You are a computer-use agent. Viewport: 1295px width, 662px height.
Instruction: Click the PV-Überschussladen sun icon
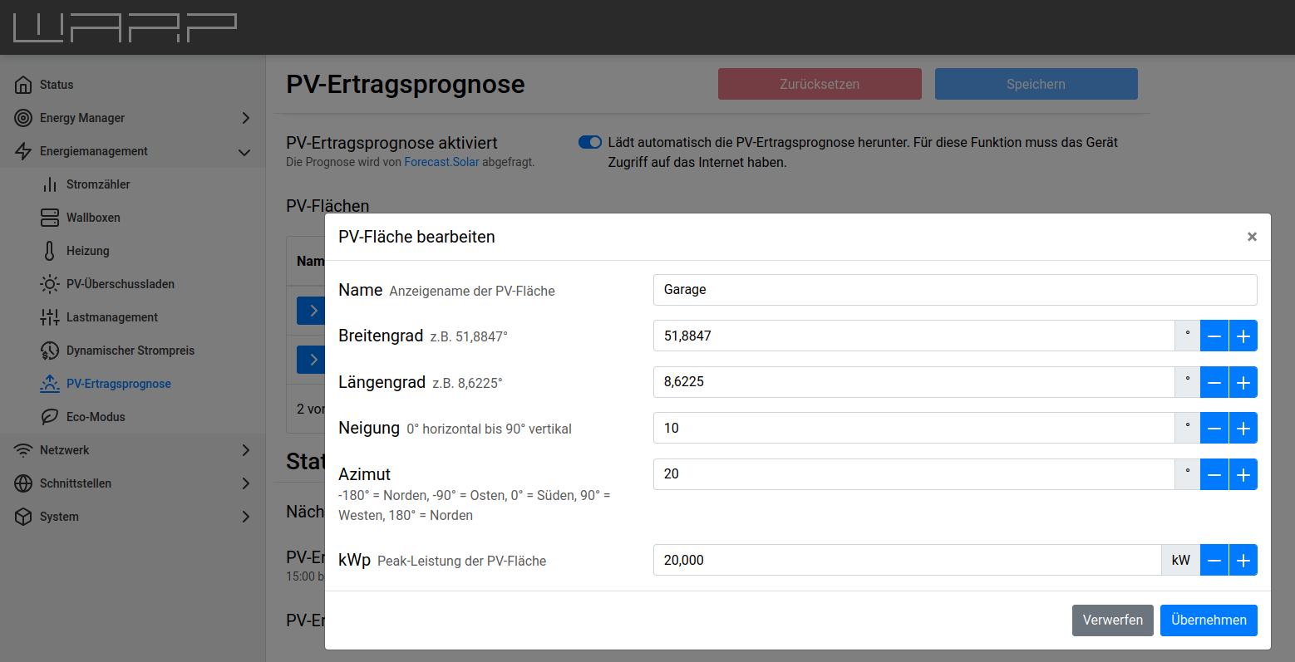(50, 284)
